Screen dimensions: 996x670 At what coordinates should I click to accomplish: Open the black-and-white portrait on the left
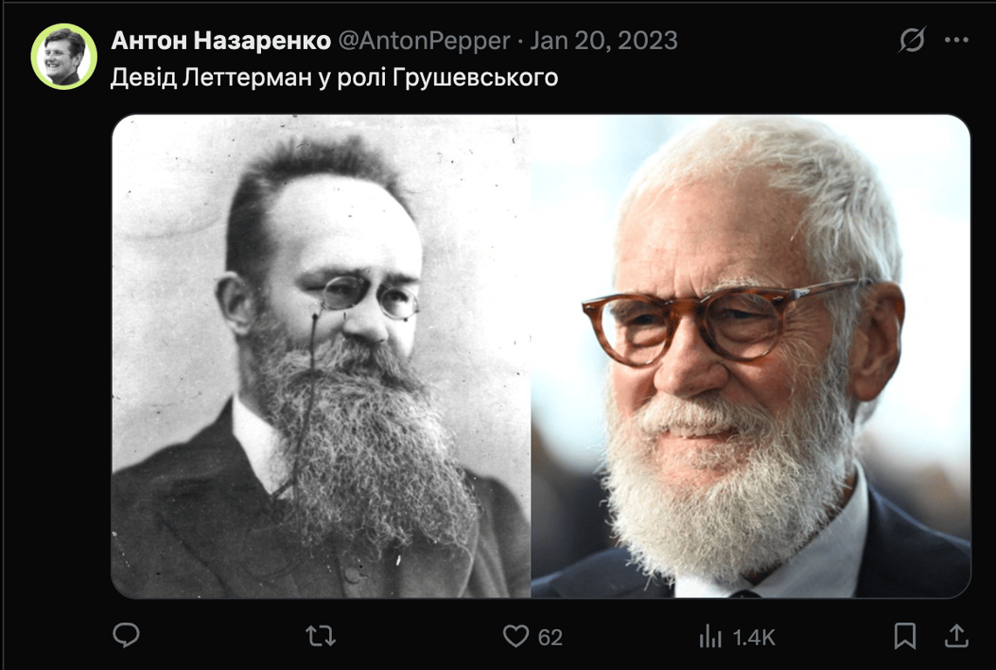tap(320, 356)
